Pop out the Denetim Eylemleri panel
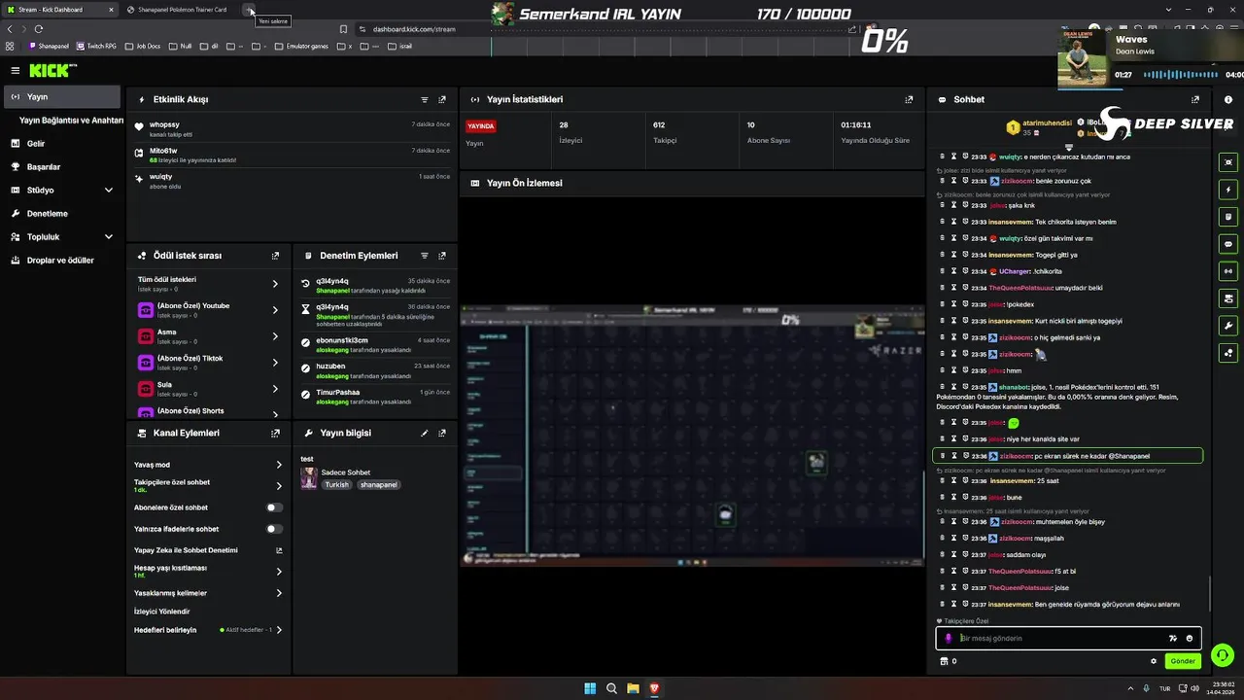This screenshot has height=700, width=1244. click(442, 256)
